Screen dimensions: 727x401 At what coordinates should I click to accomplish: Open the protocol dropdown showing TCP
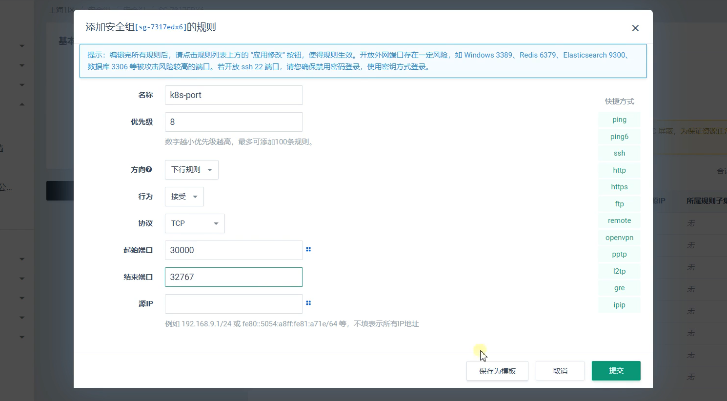click(195, 223)
